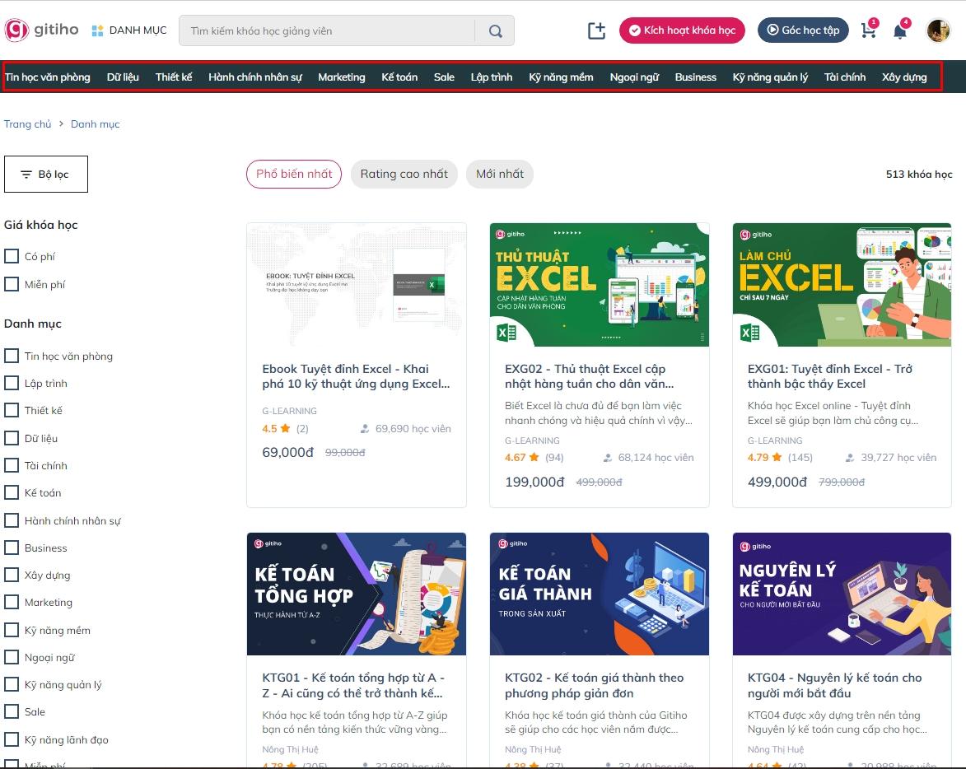Image resolution: width=966 pixels, height=769 pixels.
Task: Click the 513 khóa học count text
Action: pyautogui.click(x=918, y=175)
